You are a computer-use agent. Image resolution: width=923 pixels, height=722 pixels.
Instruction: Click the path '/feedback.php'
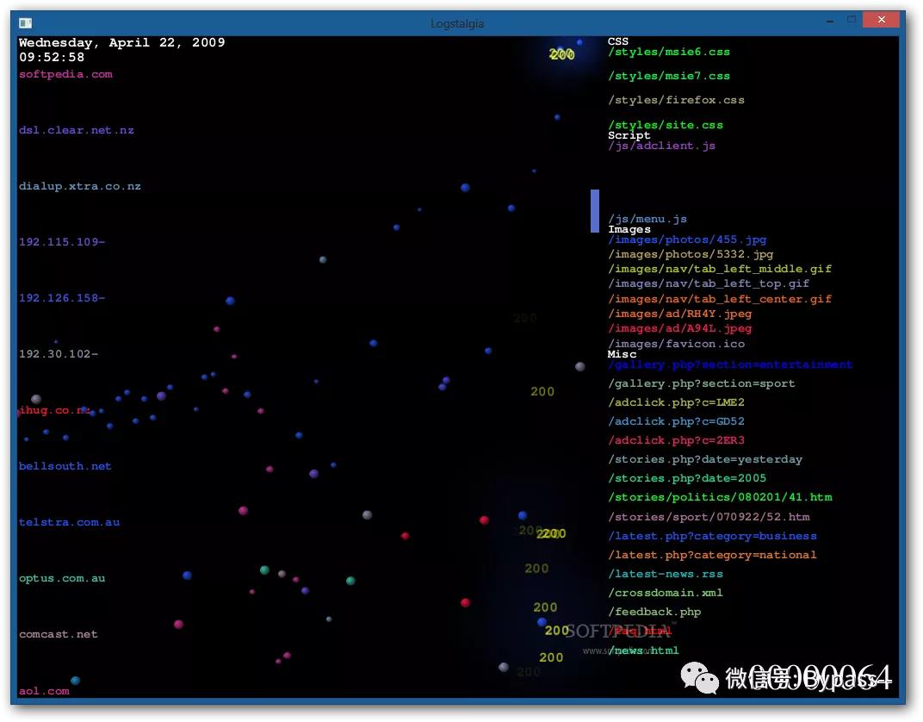pos(654,612)
